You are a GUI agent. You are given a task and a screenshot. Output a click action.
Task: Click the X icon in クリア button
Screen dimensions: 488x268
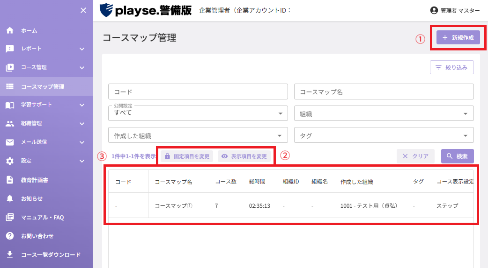click(405, 156)
